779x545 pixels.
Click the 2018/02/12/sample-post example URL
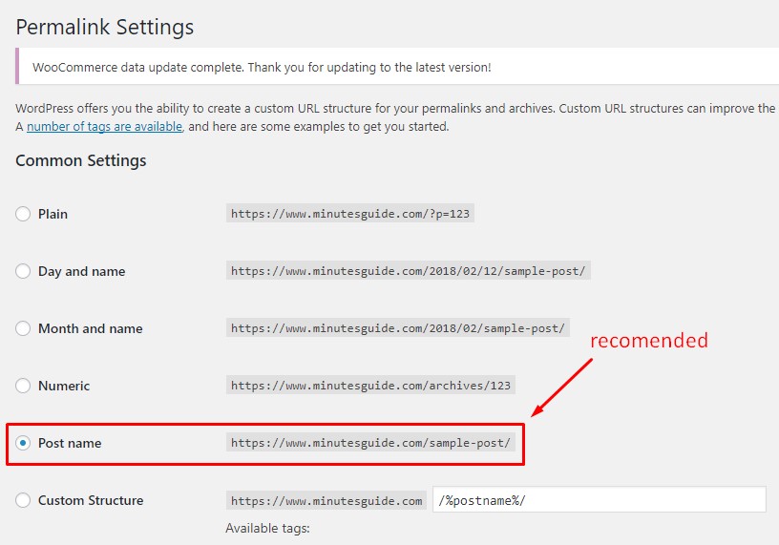tap(409, 271)
